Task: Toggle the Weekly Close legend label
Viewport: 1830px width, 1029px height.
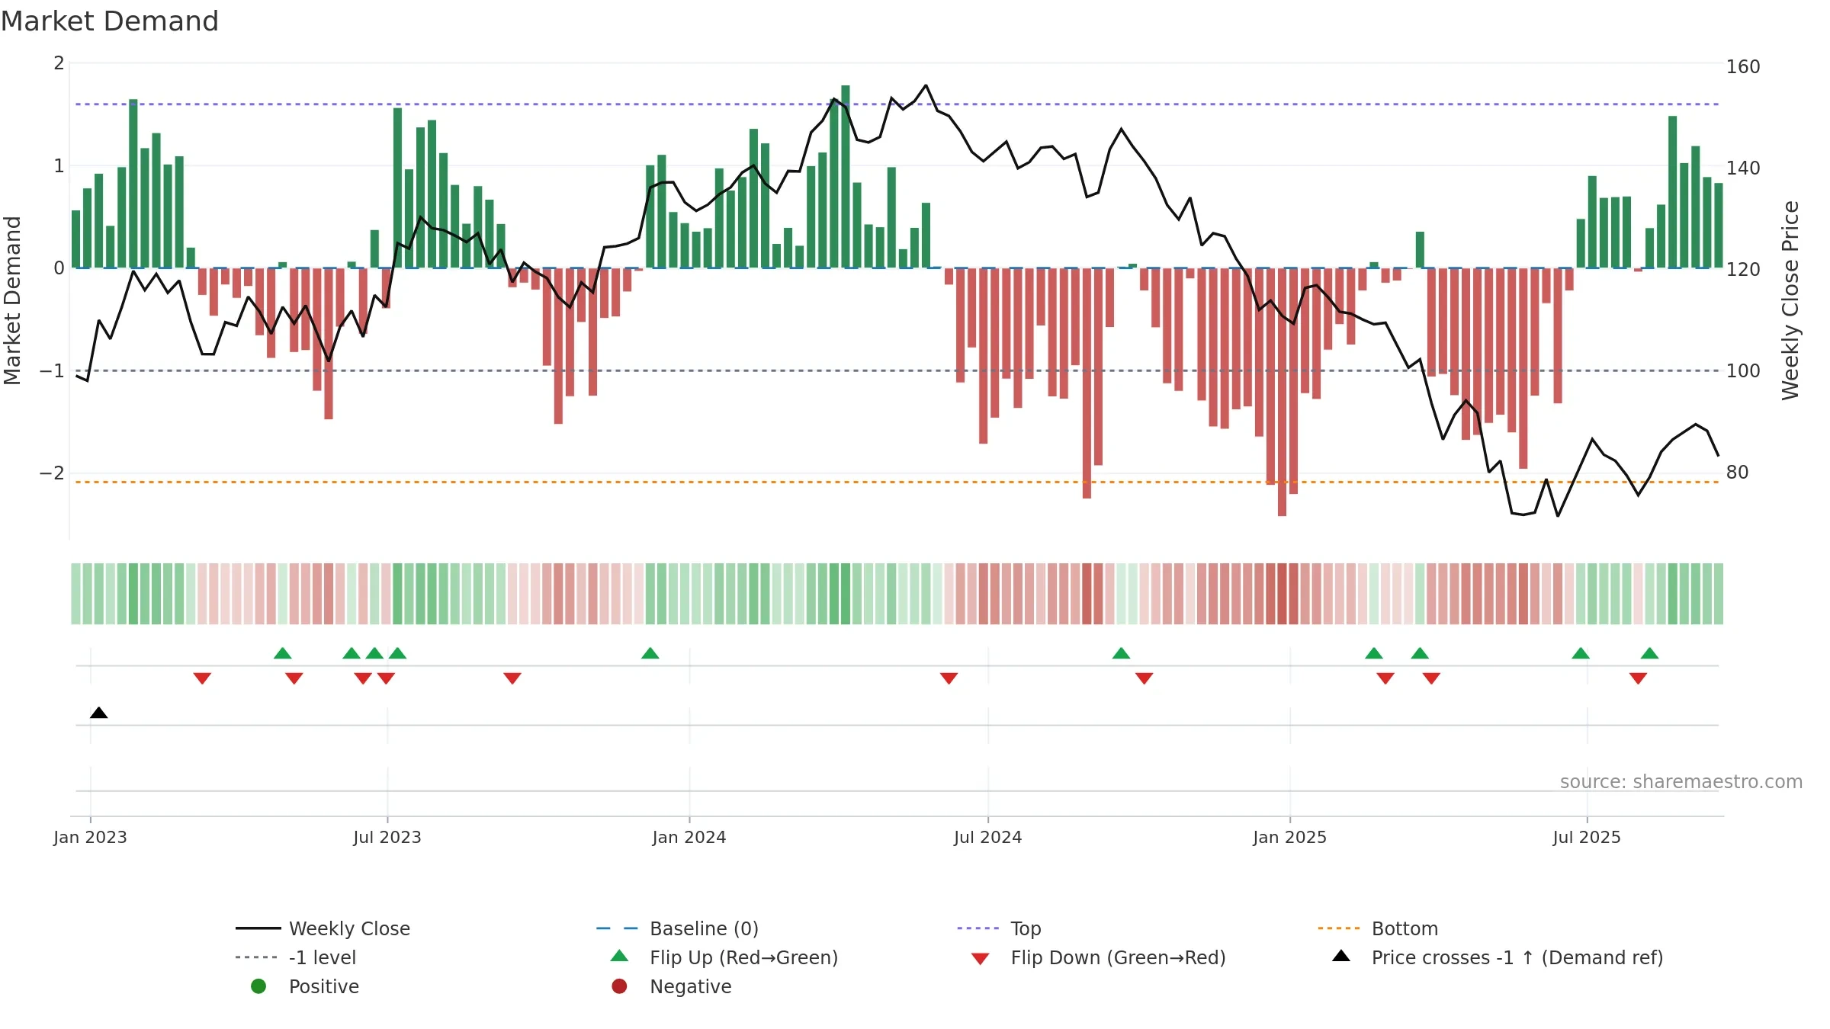Action: [x=349, y=928]
